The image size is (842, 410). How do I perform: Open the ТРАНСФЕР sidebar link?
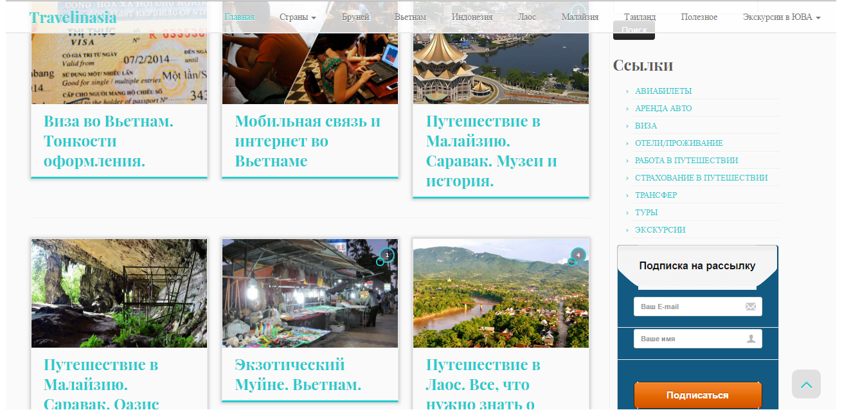pos(656,195)
